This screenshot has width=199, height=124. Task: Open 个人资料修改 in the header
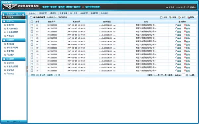point(93,7)
